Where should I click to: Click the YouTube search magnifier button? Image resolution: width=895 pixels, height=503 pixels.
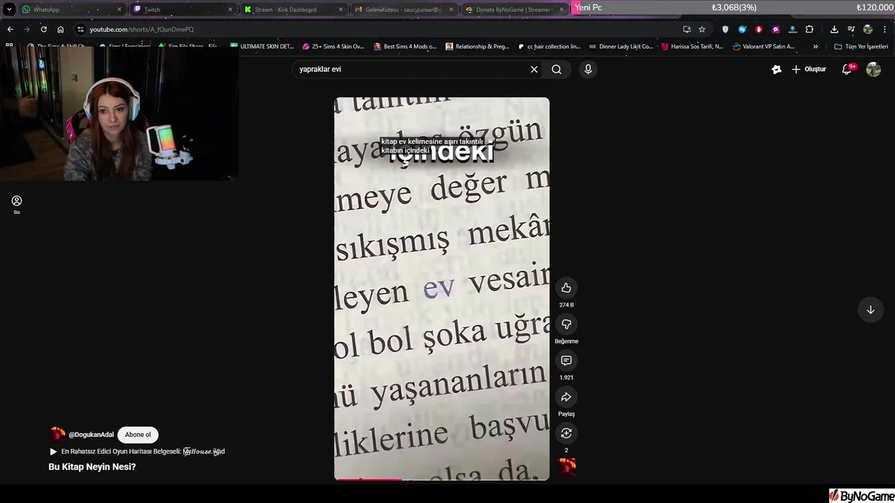(557, 69)
